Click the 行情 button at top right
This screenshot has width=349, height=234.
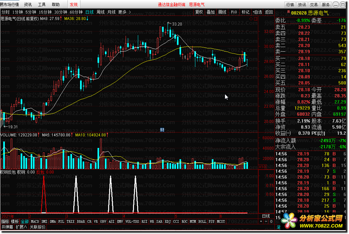(x=290, y=5)
